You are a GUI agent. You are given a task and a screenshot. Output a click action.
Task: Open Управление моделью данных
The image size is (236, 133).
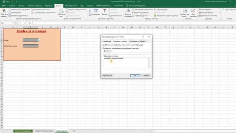(x=166, y=16)
